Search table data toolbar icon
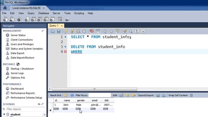 click(x=60, y=19)
